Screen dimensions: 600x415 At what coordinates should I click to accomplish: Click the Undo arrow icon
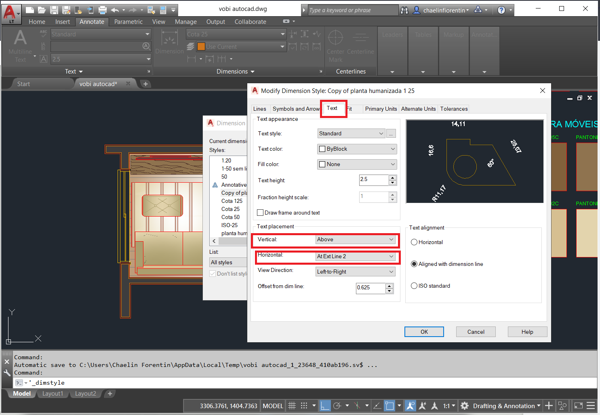click(115, 10)
